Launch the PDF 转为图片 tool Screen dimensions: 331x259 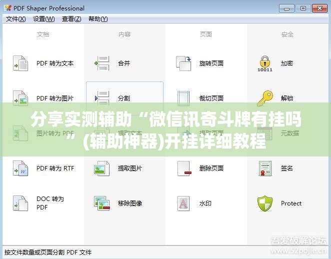coord(43,98)
